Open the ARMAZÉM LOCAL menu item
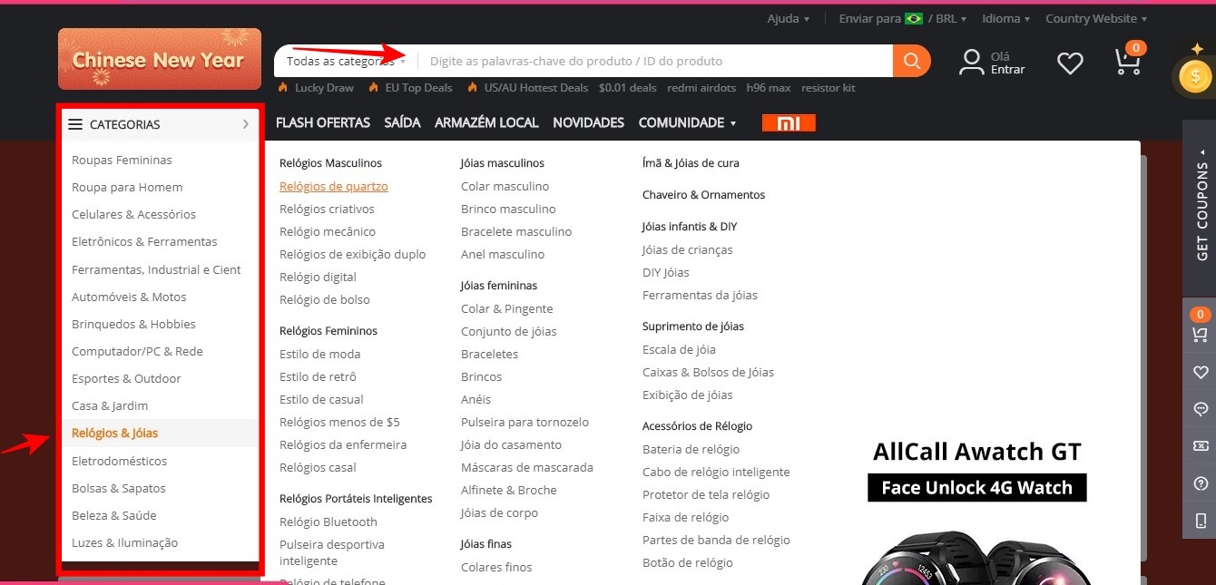Image resolution: width=1216 pixels, height=585 pixels. (x=486, y=122)
